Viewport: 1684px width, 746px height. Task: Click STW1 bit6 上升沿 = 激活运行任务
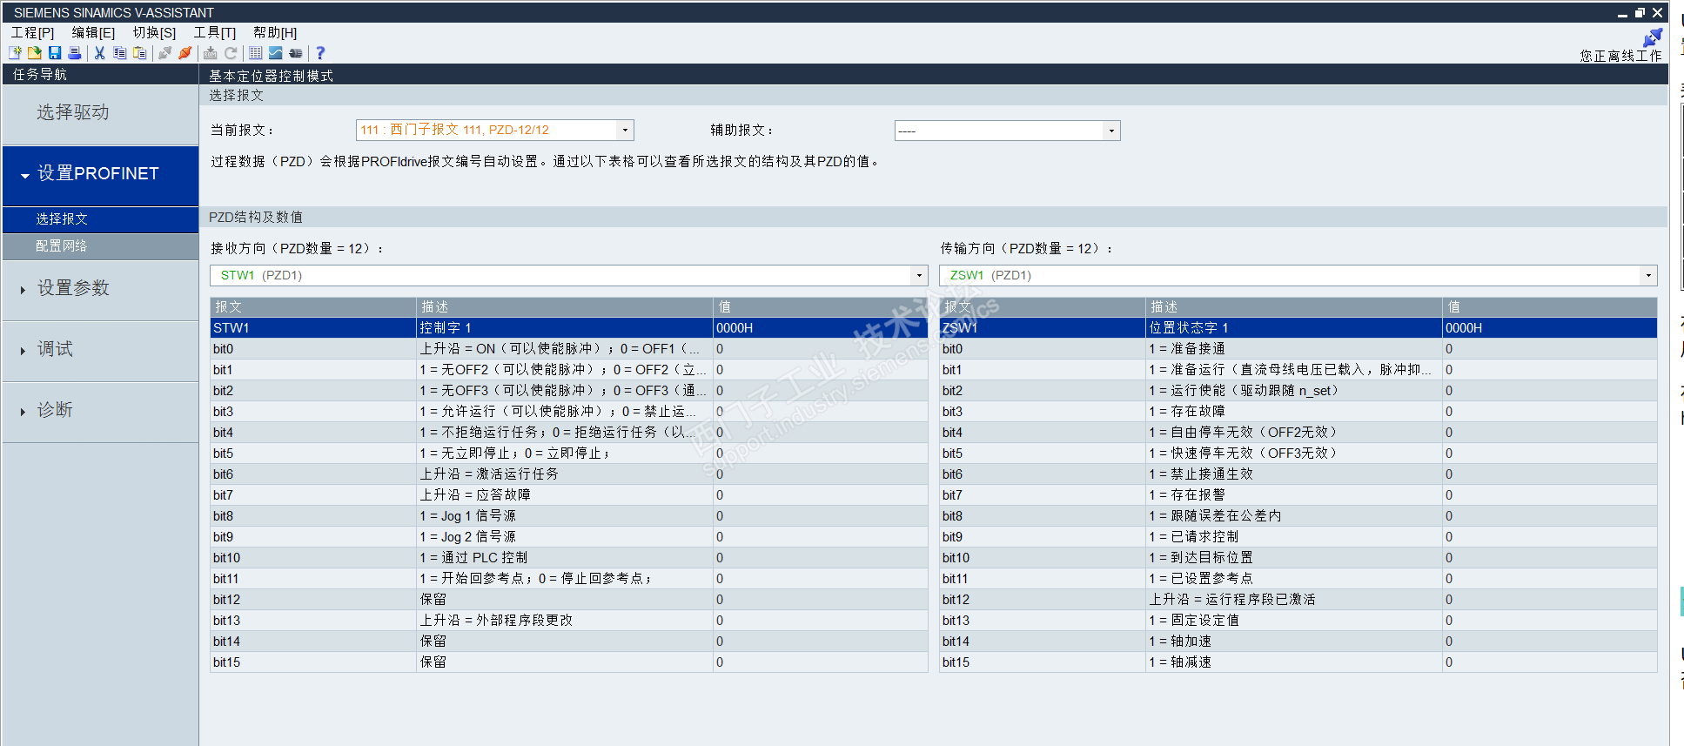(568, 474)
